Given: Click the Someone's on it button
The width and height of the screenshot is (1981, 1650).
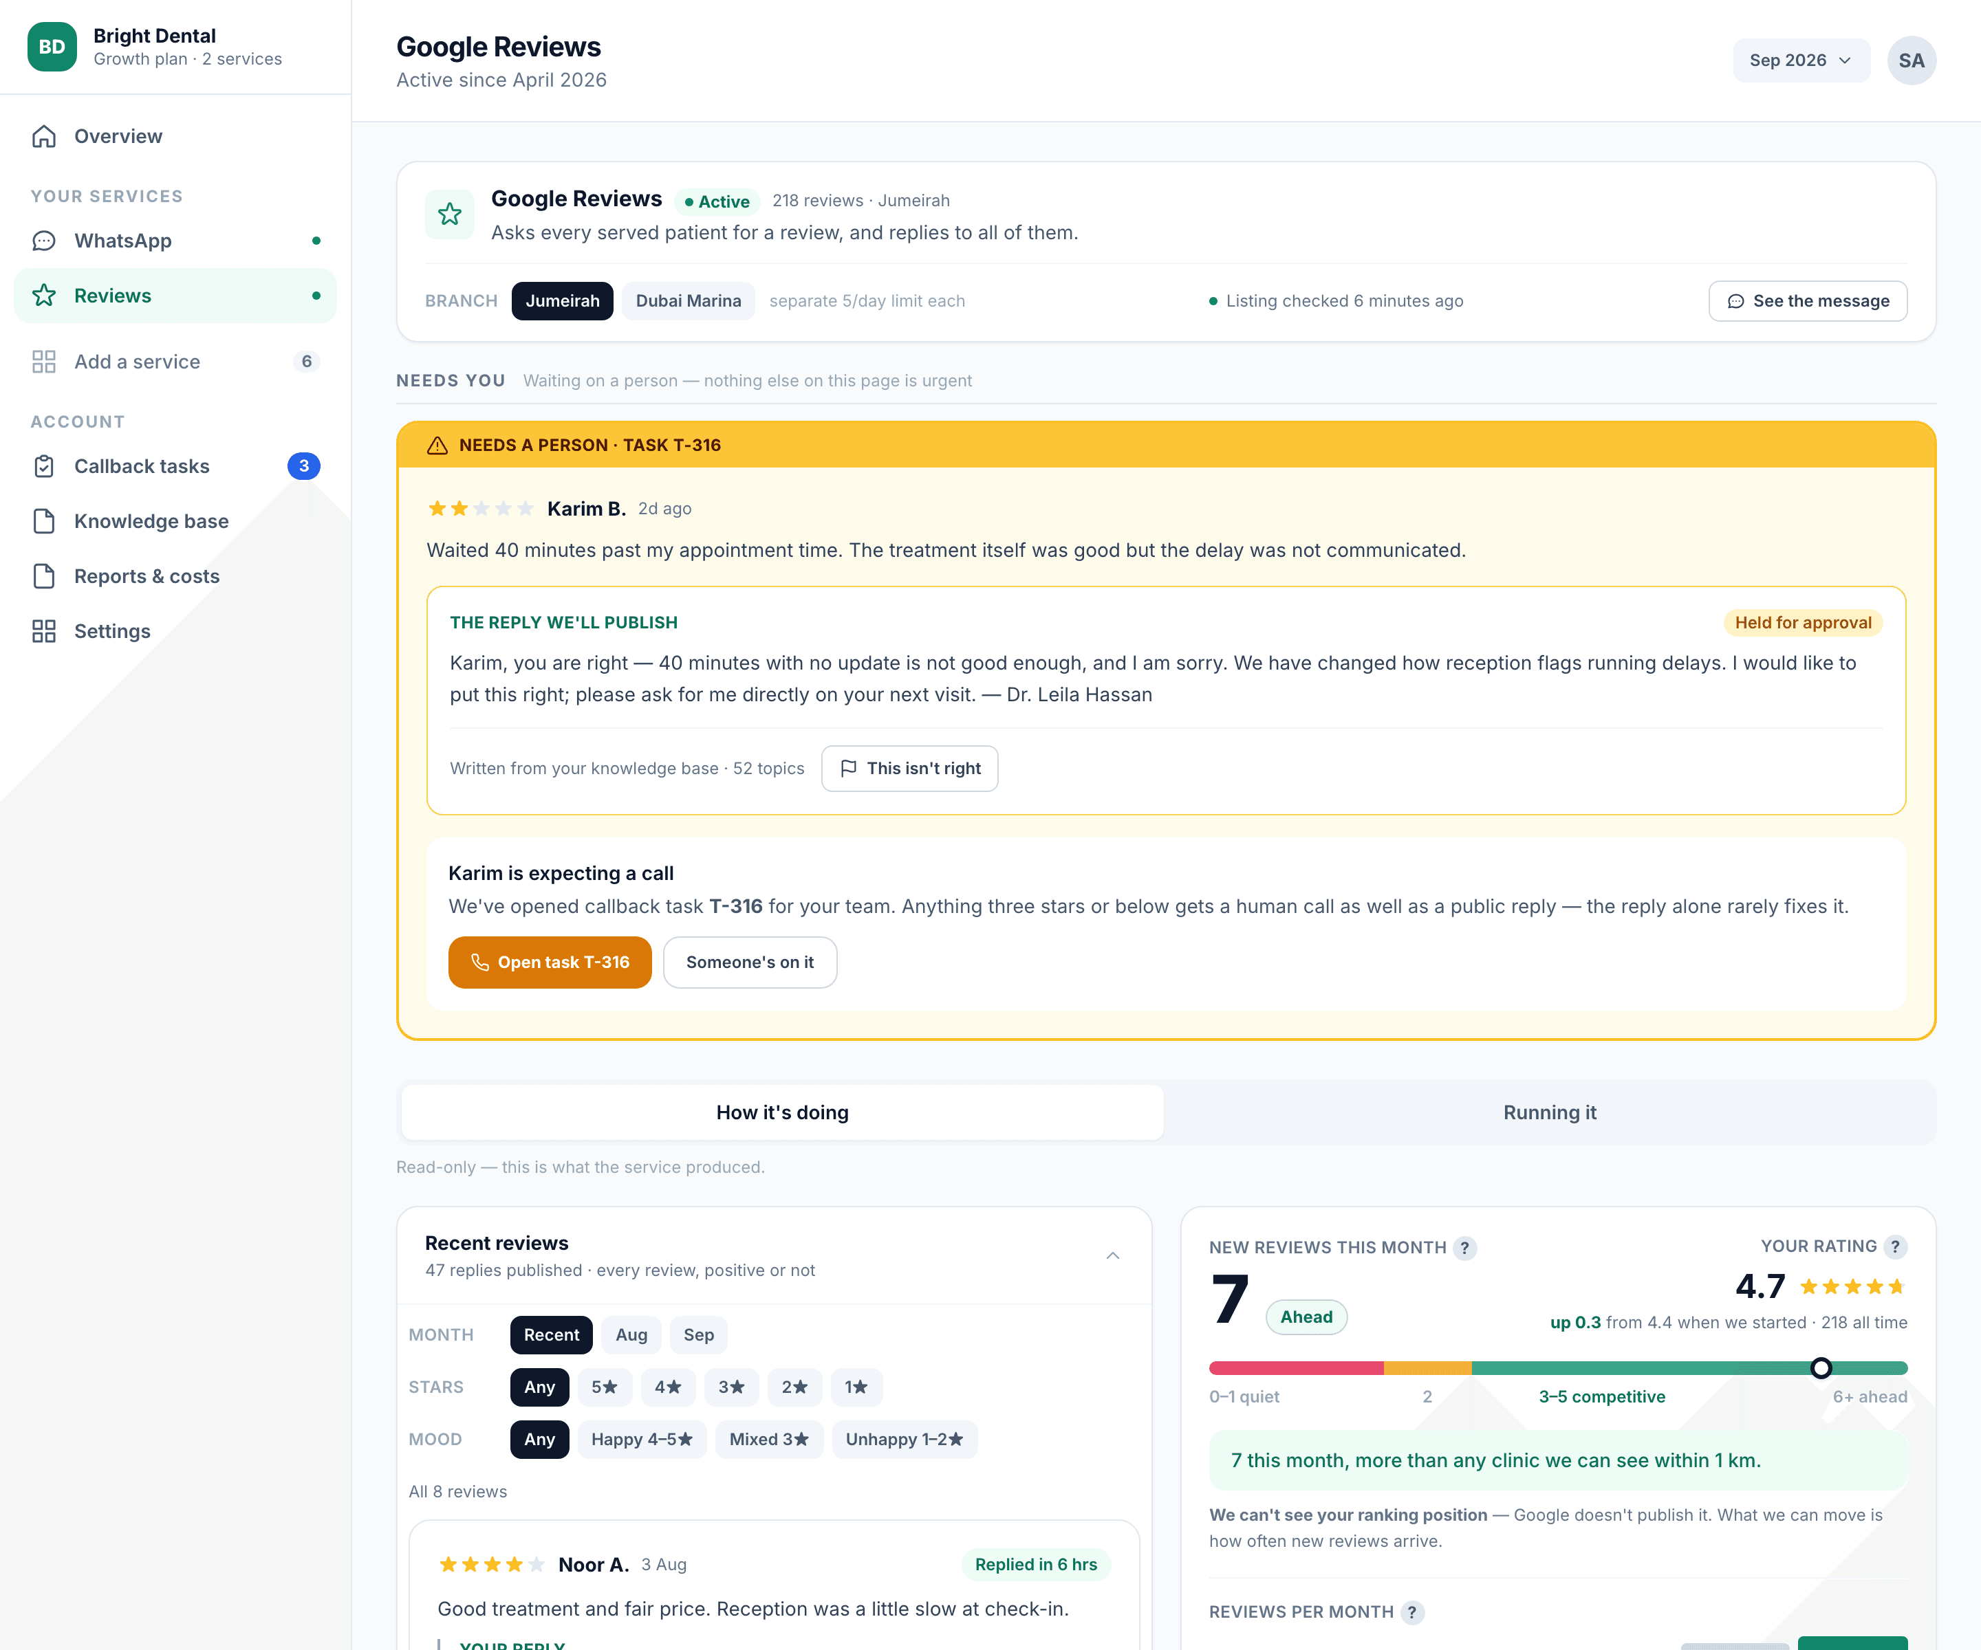Looking at the screenshot, I should (x=750, y=962).
